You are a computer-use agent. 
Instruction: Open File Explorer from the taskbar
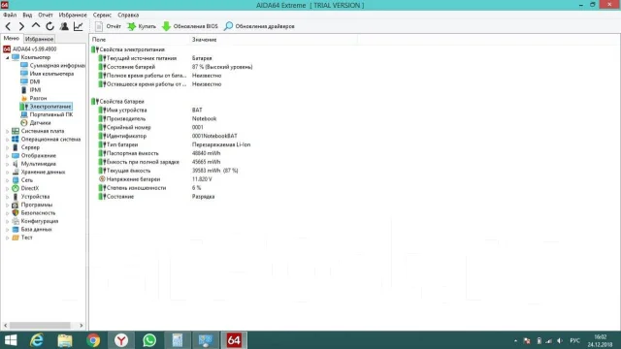[65, 340]
